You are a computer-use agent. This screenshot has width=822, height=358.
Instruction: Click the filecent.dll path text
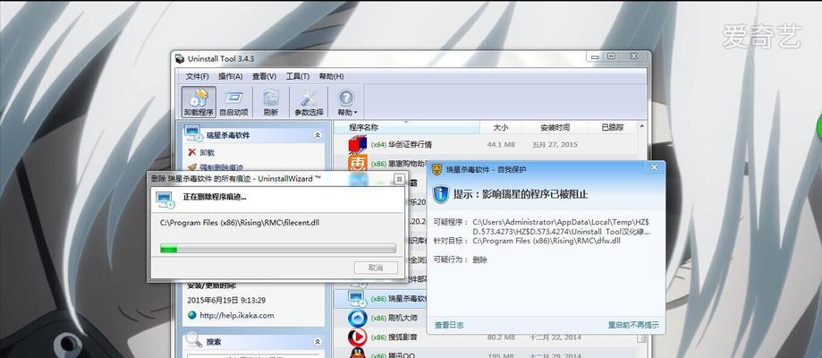(x=240, y=223)
